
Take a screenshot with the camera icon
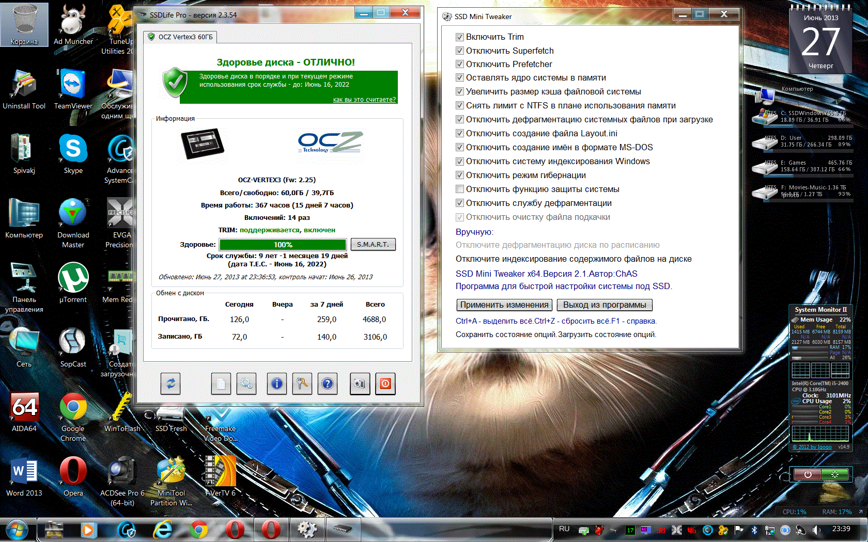click(x=360, y=384)
